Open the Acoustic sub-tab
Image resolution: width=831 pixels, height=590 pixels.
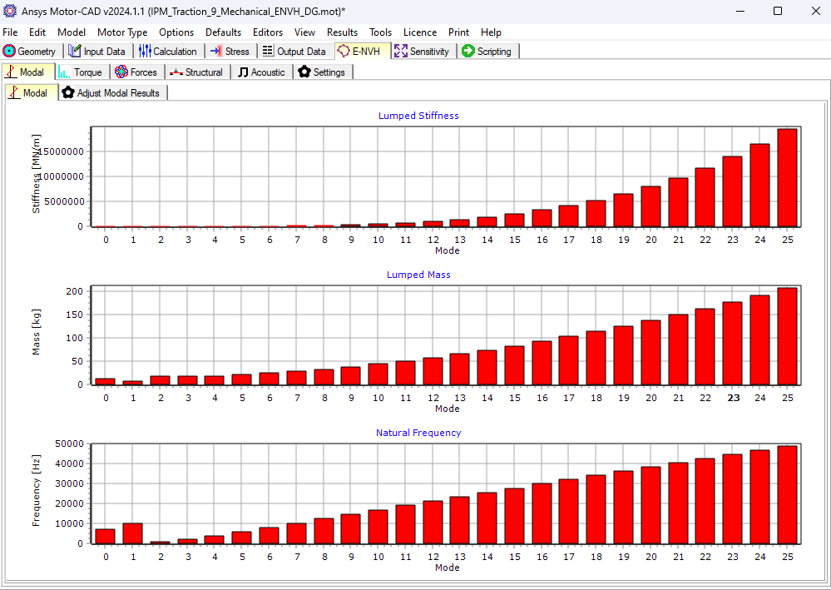coord(261,72)
